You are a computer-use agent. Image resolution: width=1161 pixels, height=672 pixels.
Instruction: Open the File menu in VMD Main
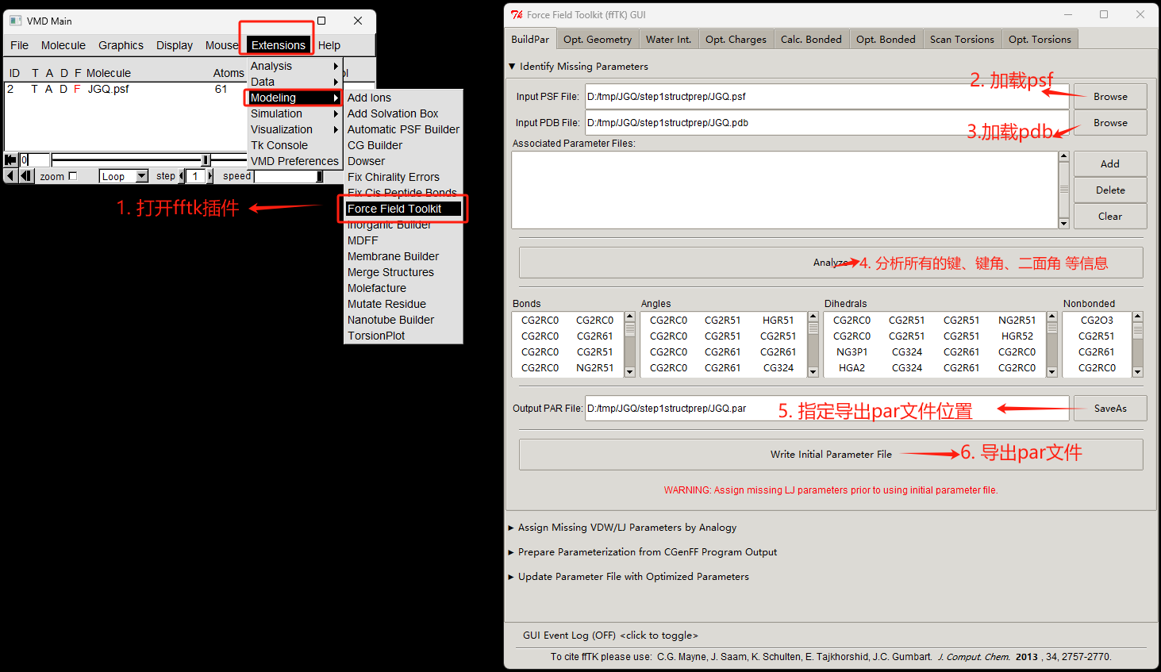click(x=20, y=45)
